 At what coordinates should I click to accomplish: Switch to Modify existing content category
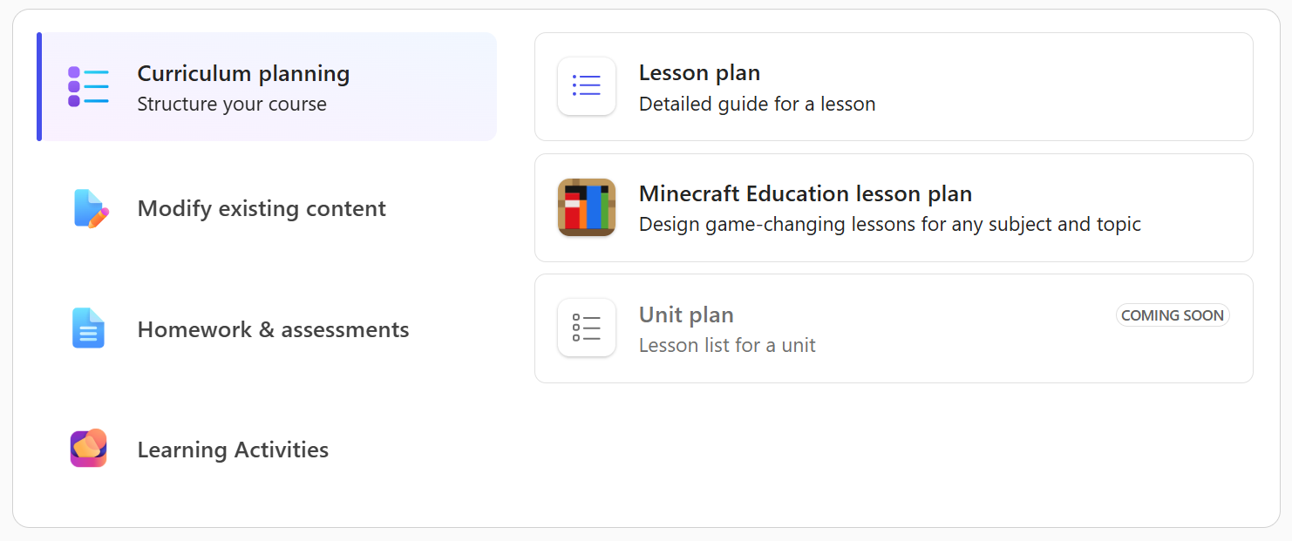click(x=262, y=209)
